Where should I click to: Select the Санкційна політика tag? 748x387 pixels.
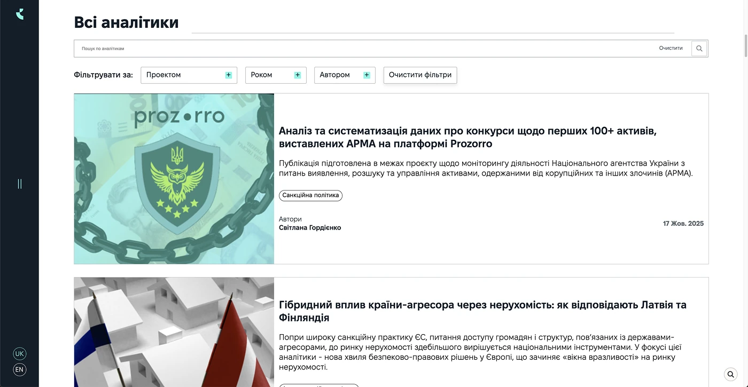point(310,195)
